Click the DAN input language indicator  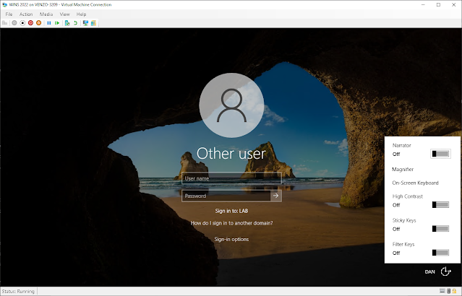point(429,272)
